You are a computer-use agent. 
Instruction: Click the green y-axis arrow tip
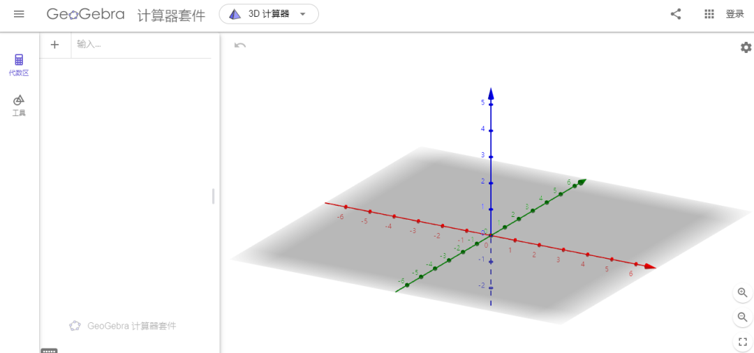pos(582,181)
